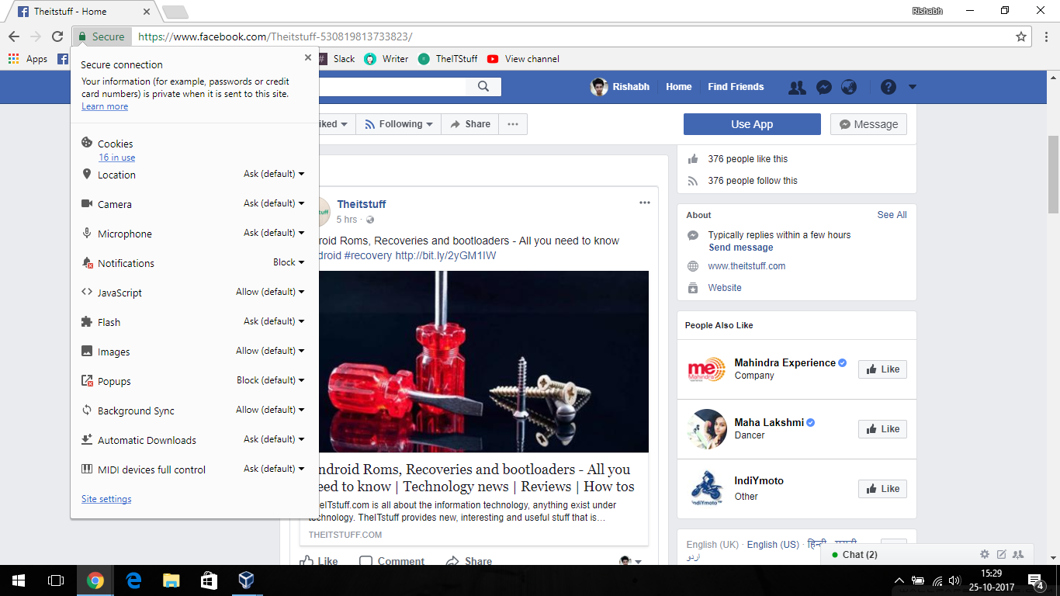1060x596 pixels.
Task: Open the Location permission dropdown
Action: [273, 174]
